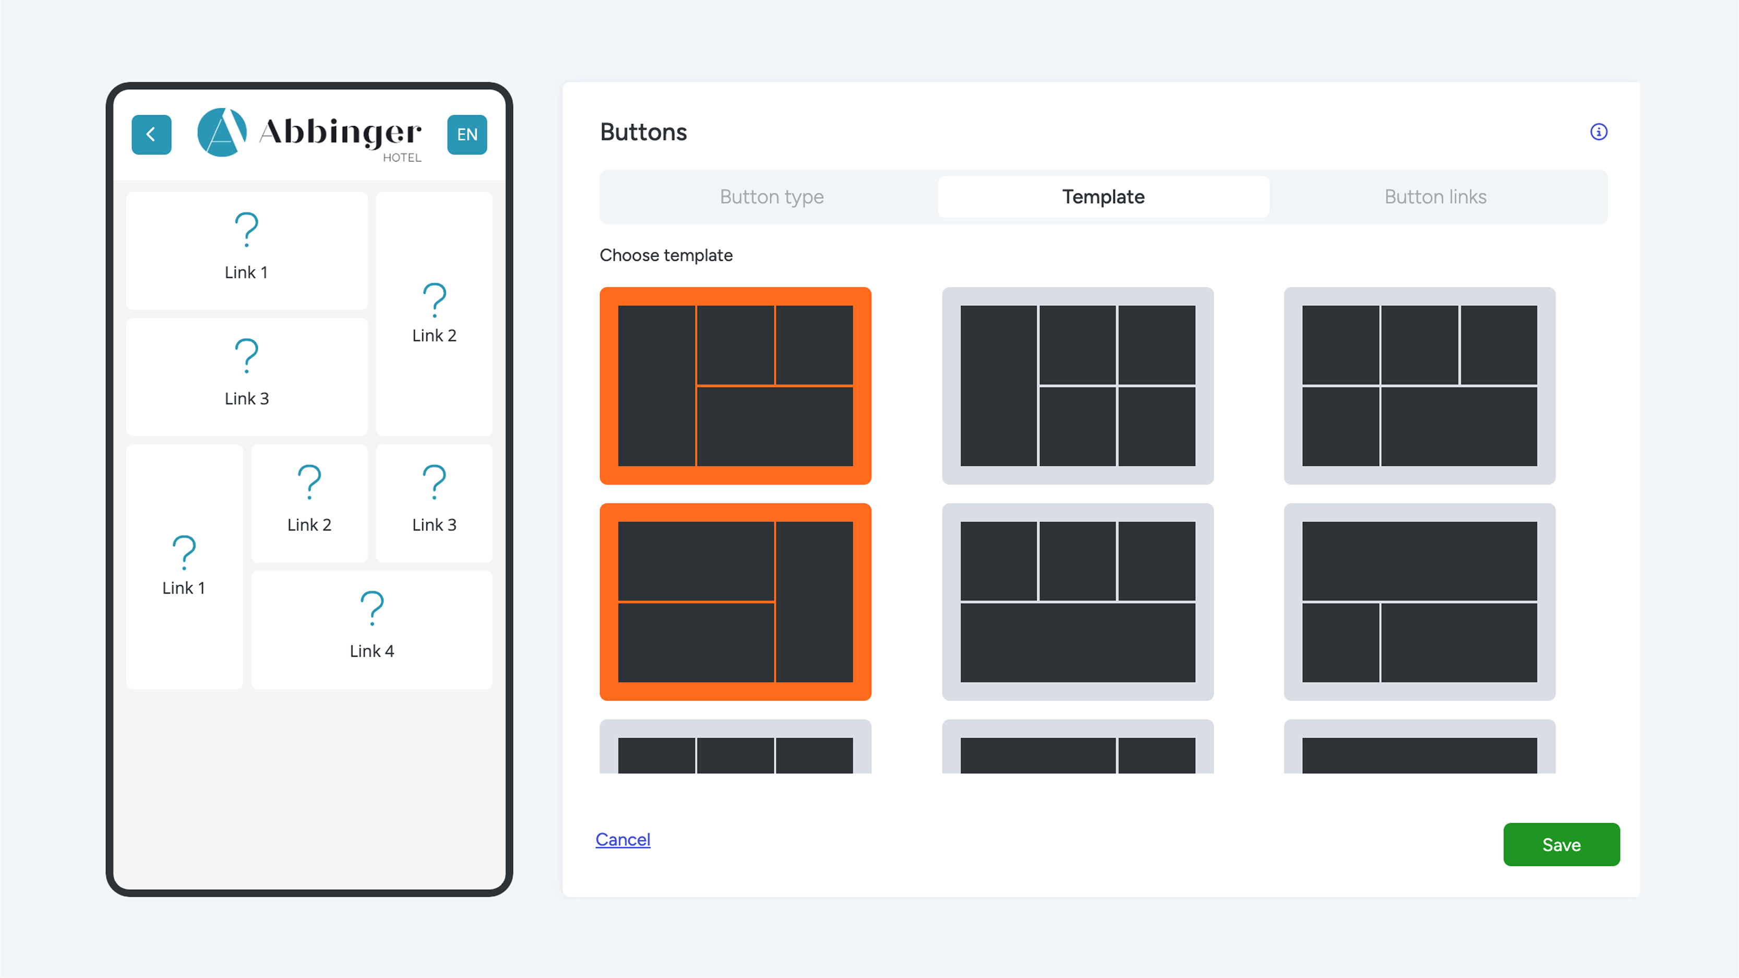This screenshot has height=978, width=1739.
Task: Click question mark icon above Link 4
Action: 372,608
